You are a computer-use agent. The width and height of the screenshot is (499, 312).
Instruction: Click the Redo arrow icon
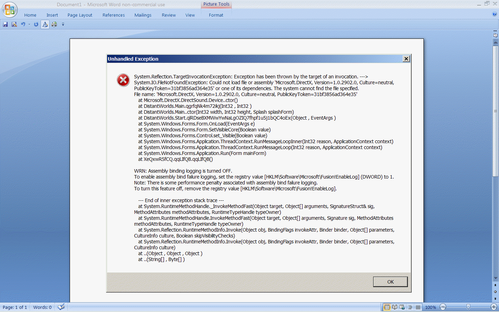pos(36,24)
